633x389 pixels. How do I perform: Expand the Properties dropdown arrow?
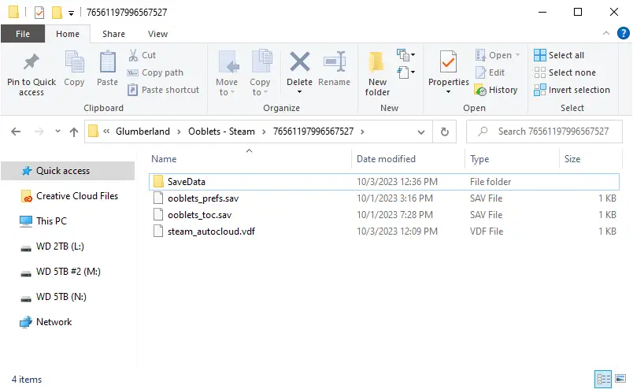tap(448, 92)
